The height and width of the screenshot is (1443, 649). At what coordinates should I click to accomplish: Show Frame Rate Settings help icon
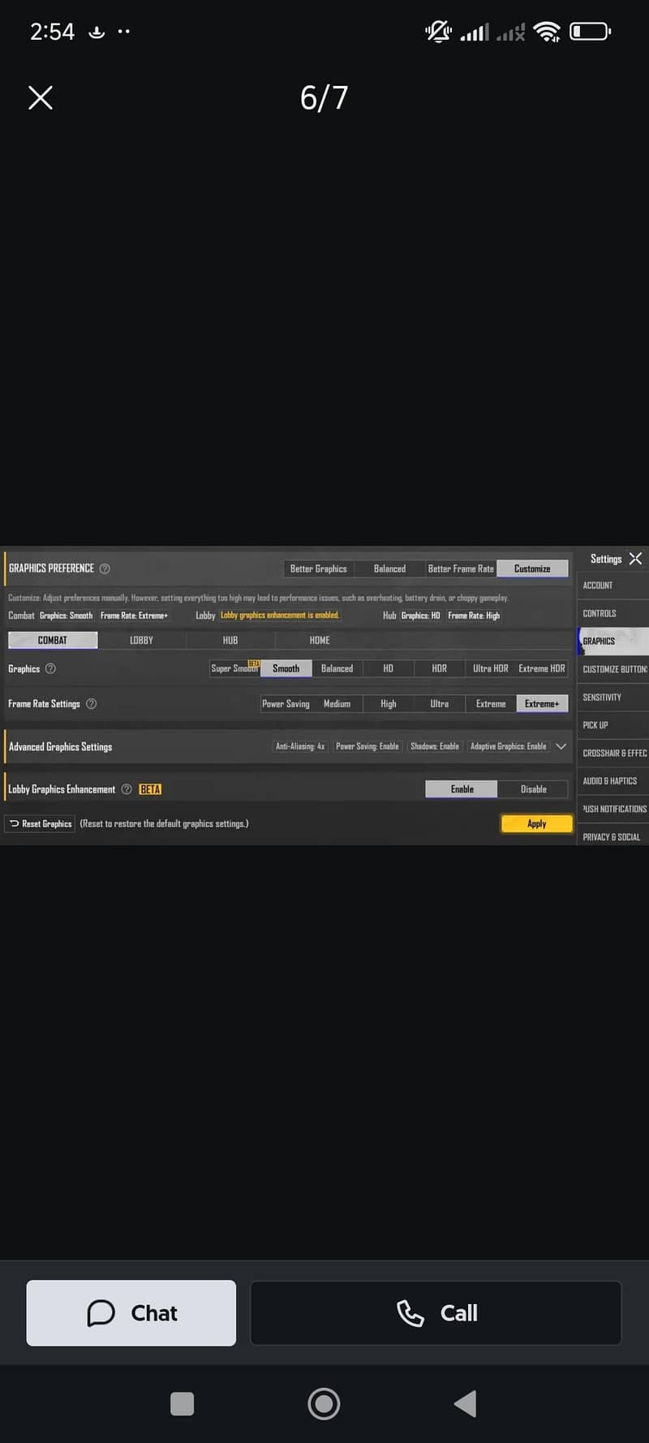(x=92, y=703)
